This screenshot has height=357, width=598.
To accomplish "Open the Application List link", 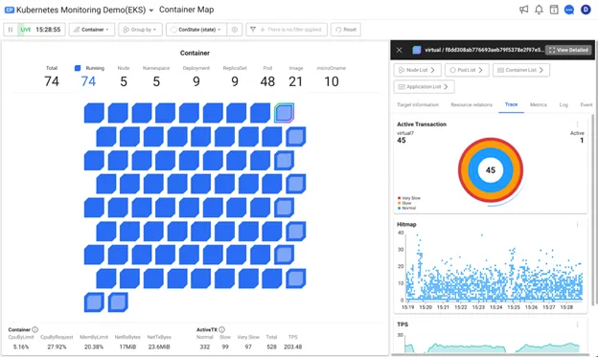I will (425, 87).
